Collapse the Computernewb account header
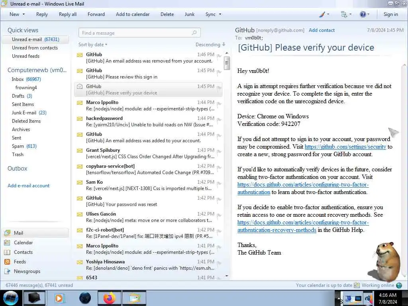 [x=37, y=70]
